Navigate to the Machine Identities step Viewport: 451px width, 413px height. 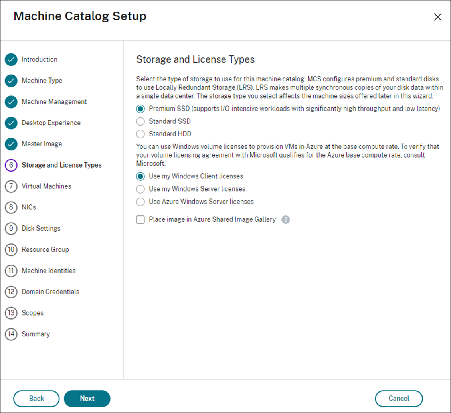(x=48, y=271)
